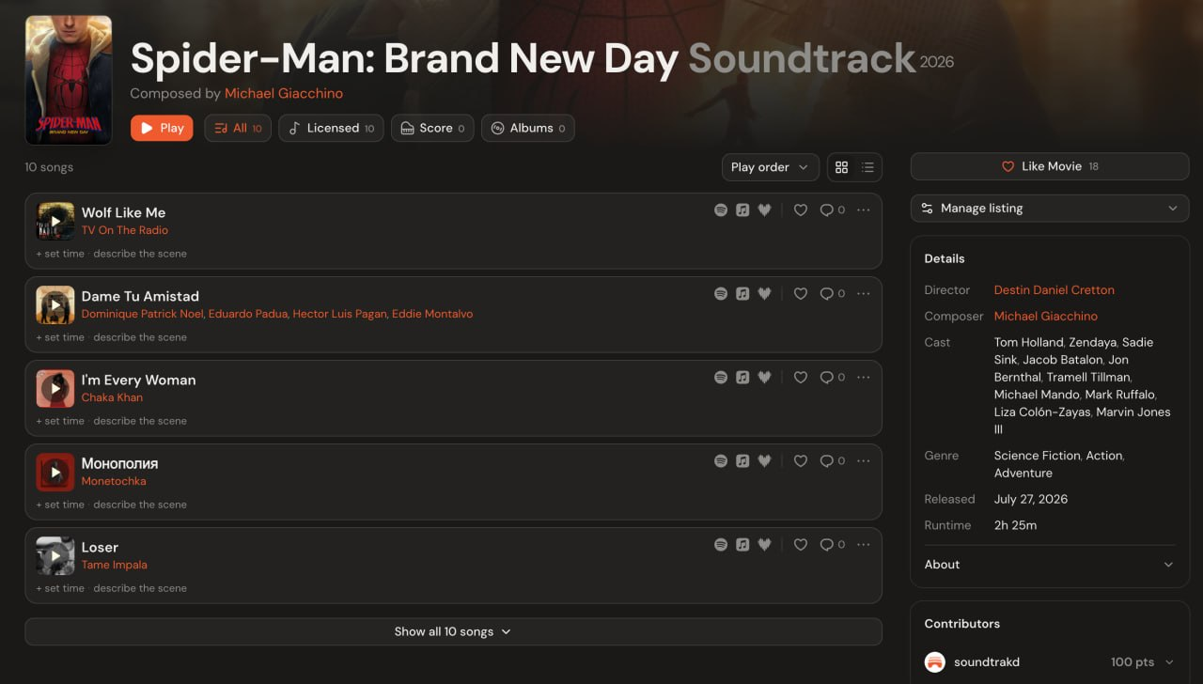The width and height of the screenshot is (1203, 684).
Task: Switch to grid view layout
Action: tap(841, 167)
